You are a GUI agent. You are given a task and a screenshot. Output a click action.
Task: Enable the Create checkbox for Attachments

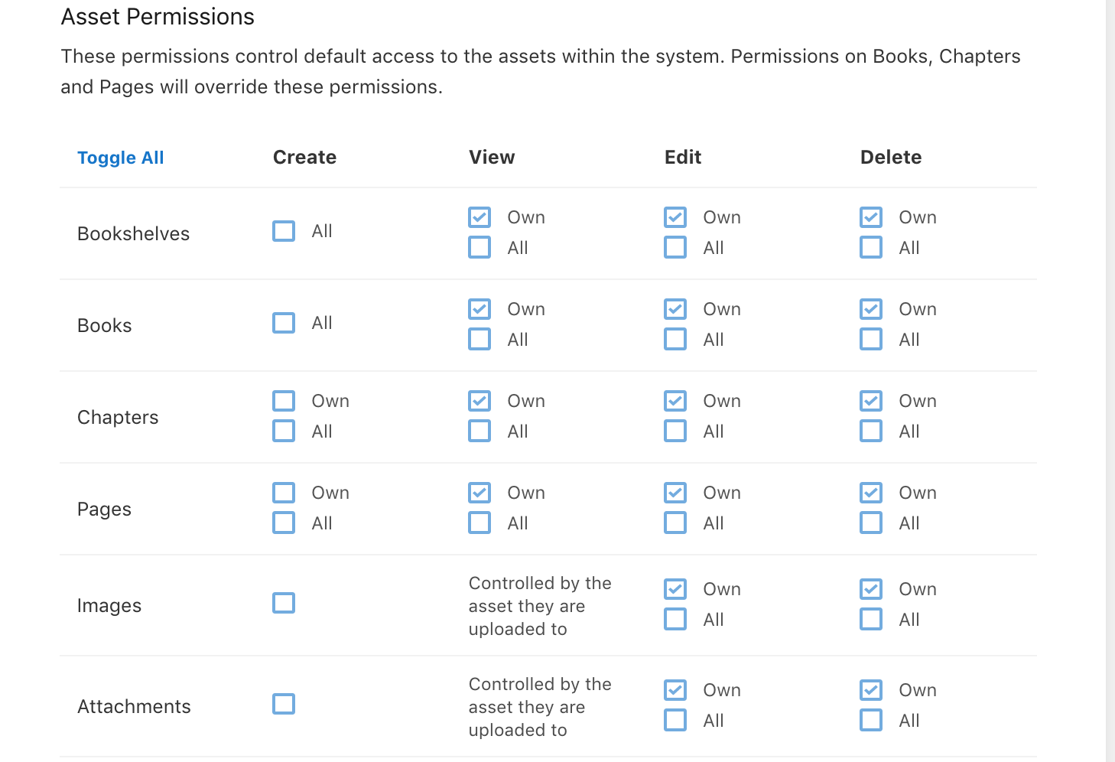tap(283, 704)
